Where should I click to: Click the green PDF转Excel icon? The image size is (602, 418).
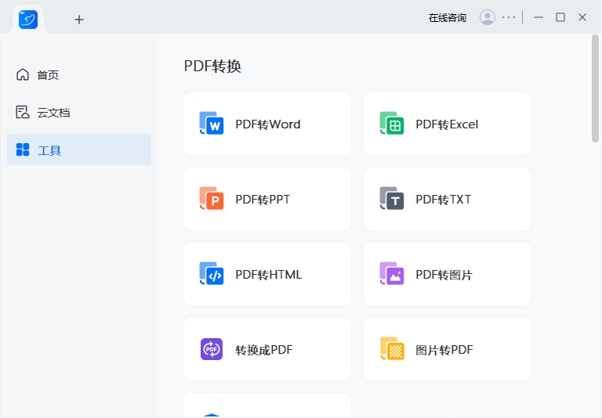[392, 124]
